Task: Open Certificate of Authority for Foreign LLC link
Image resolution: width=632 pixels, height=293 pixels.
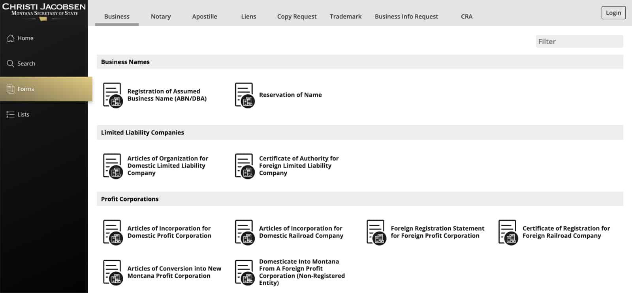Action: click(299, 166)
